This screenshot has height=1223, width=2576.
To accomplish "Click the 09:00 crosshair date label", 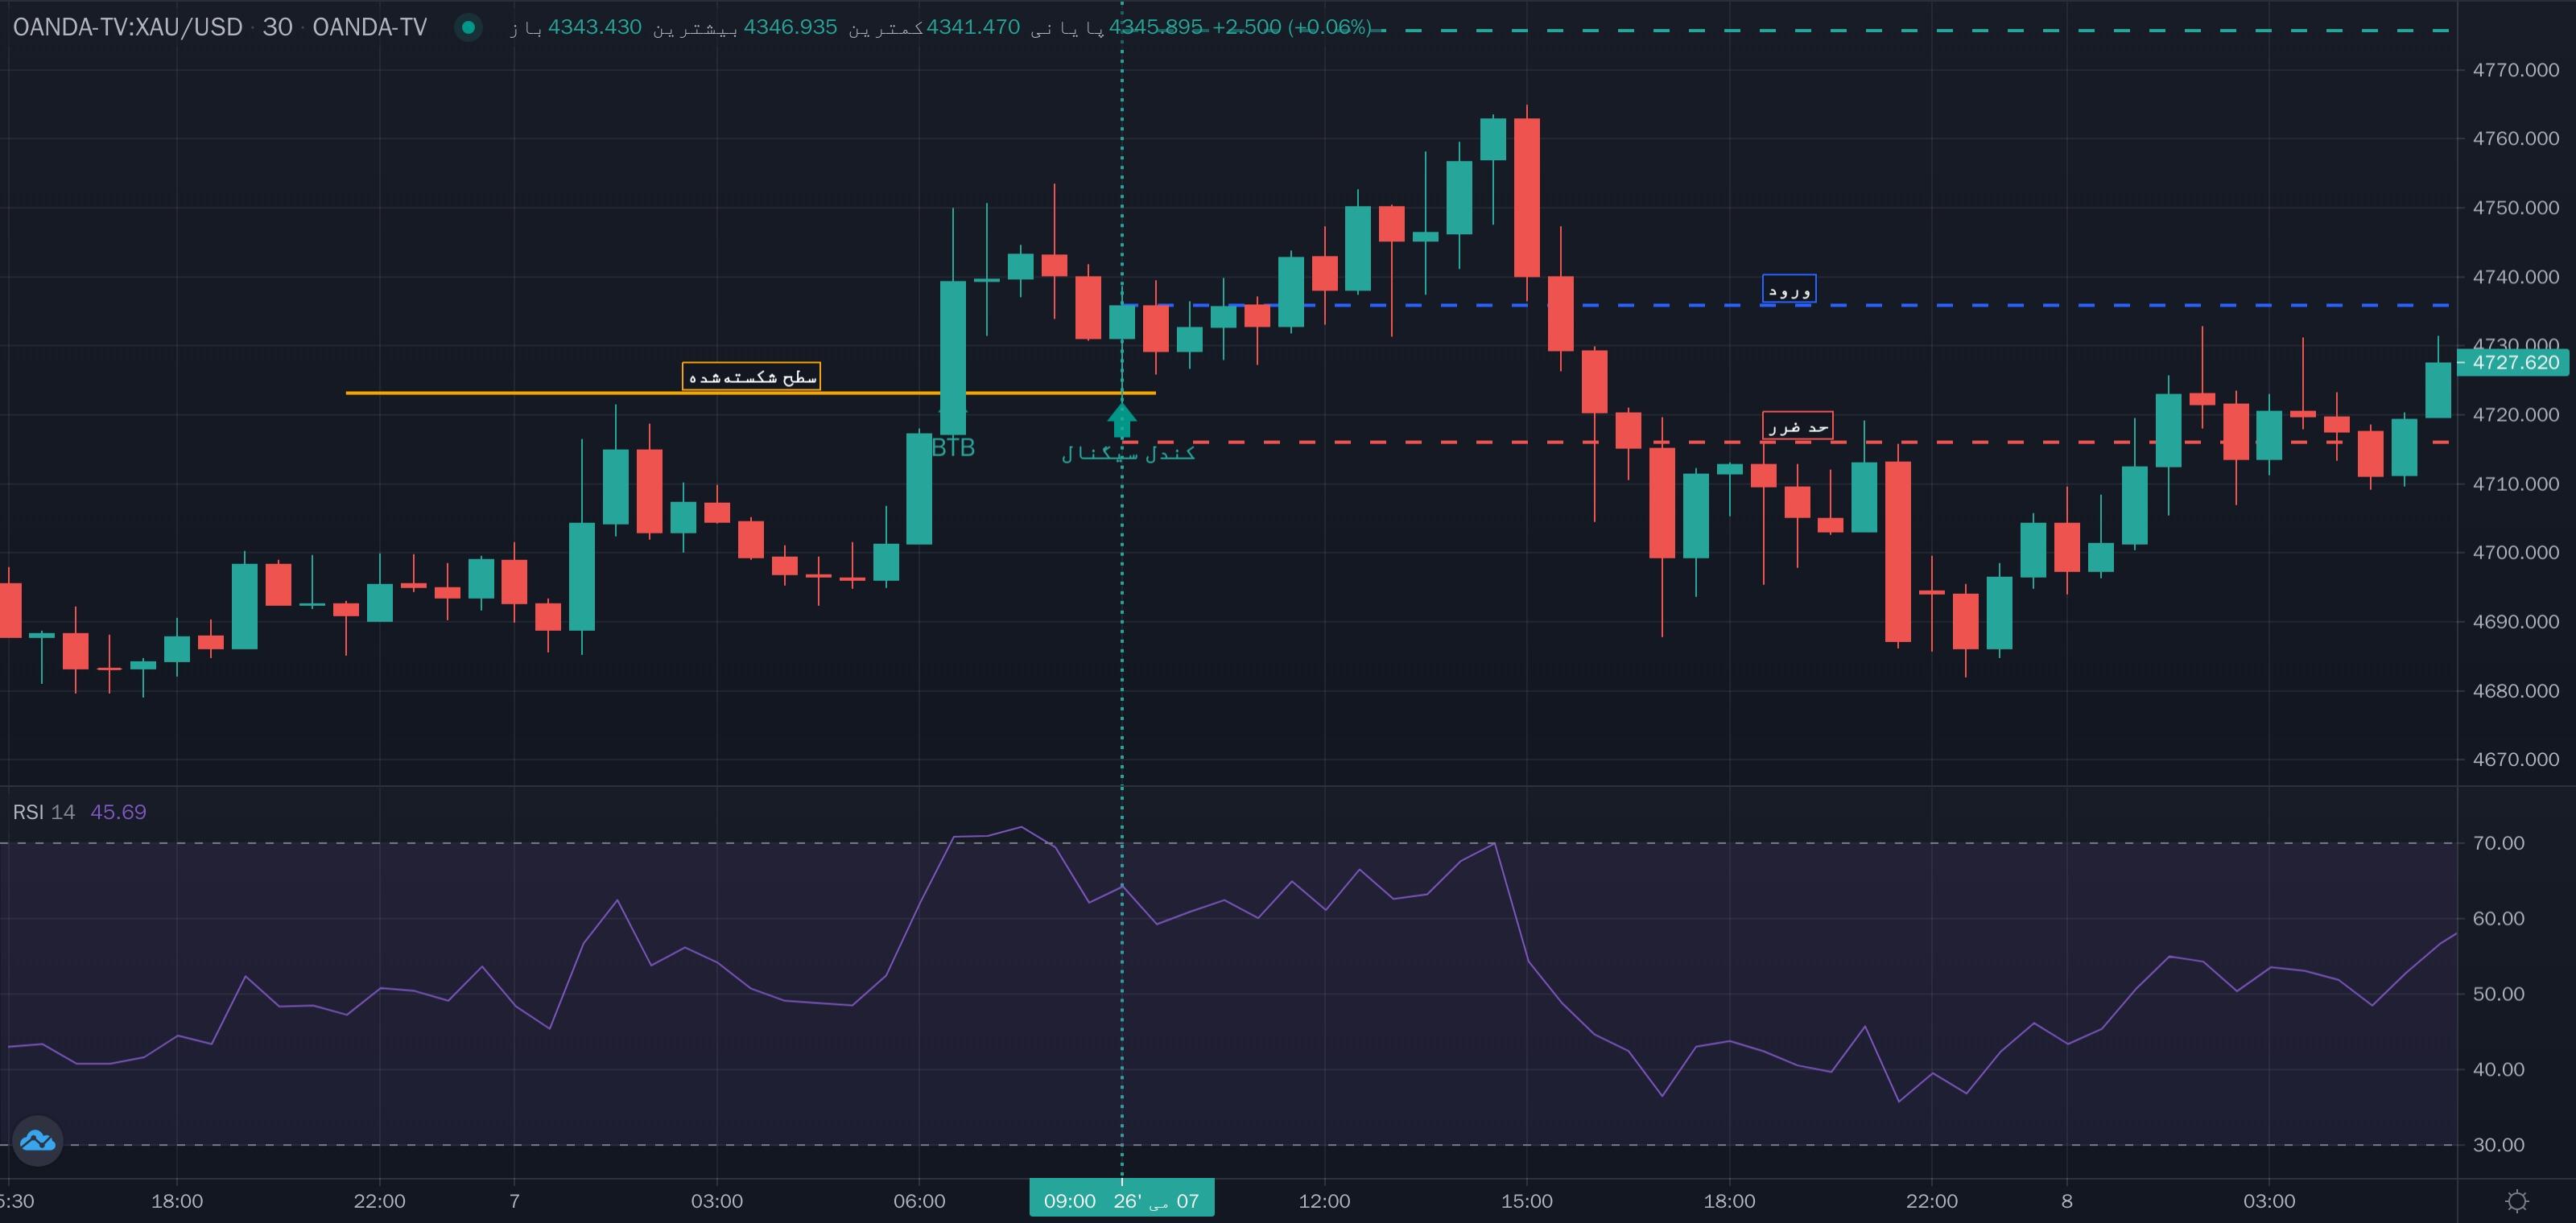I will (x=1121, y=1200).
